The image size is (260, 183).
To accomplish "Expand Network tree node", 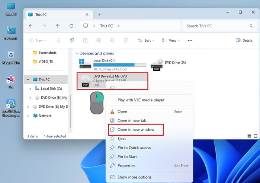I will coord(28,116).
